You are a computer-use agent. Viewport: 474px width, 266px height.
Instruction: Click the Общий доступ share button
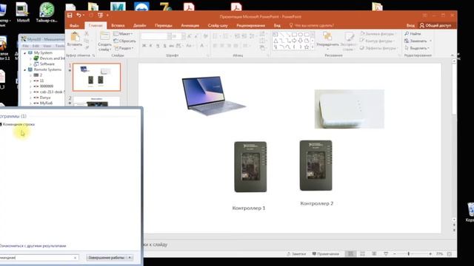click(x=435, y=26)
